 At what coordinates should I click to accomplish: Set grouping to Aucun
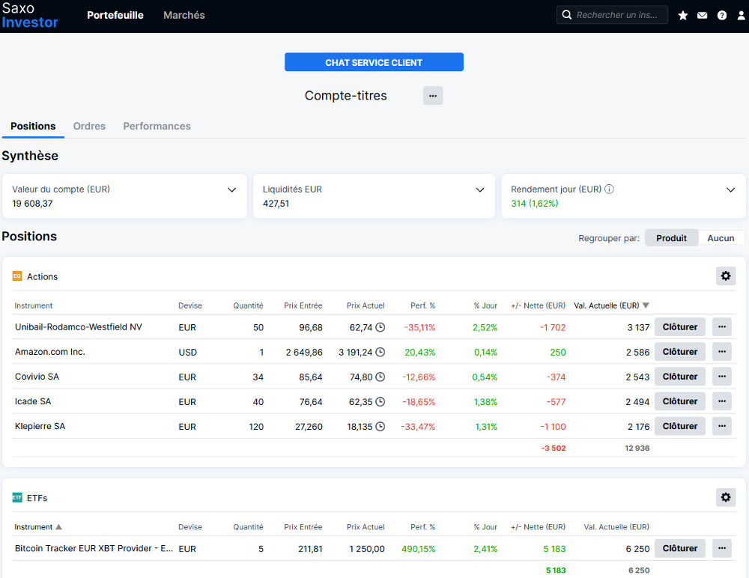point(721,238)
